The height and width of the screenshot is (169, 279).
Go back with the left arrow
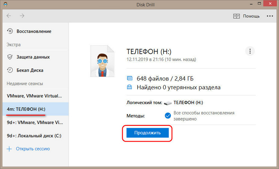click(9, 16)
